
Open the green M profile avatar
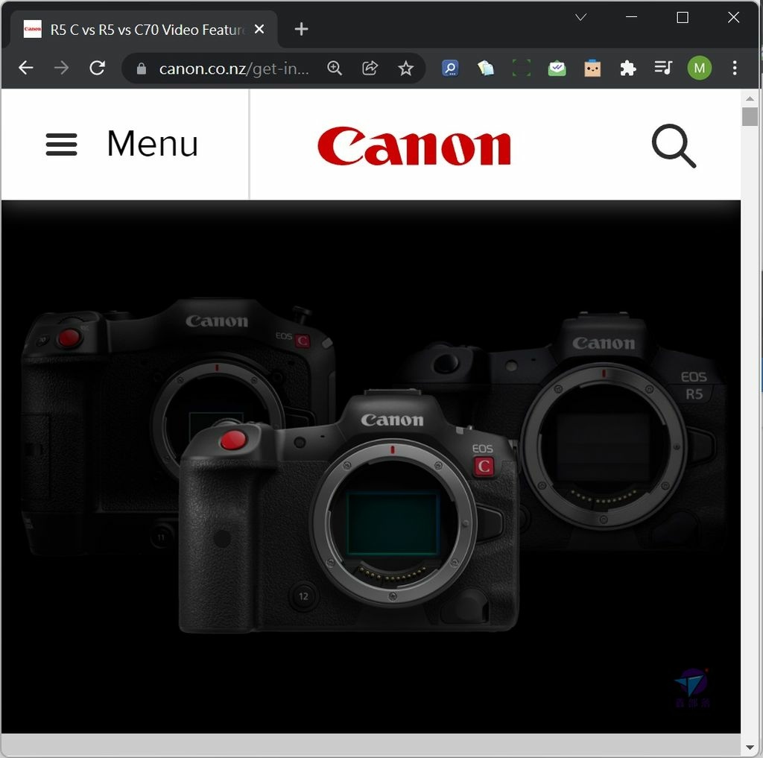pyautogui.click(x=699, y=68)
